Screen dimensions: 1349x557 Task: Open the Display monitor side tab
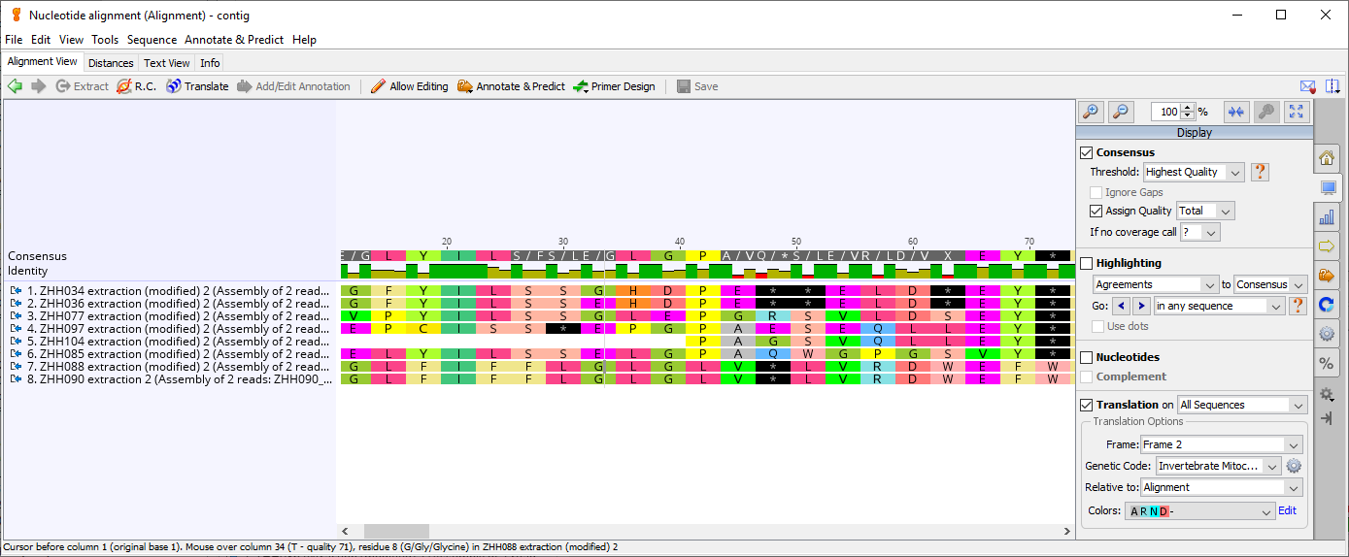pyautogui.click(x=1327, y=187)
